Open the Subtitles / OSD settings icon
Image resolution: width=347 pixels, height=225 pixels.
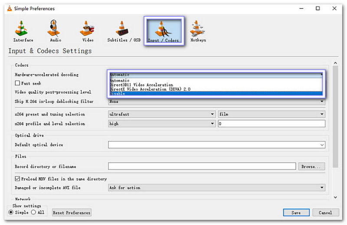click(124, 29)
